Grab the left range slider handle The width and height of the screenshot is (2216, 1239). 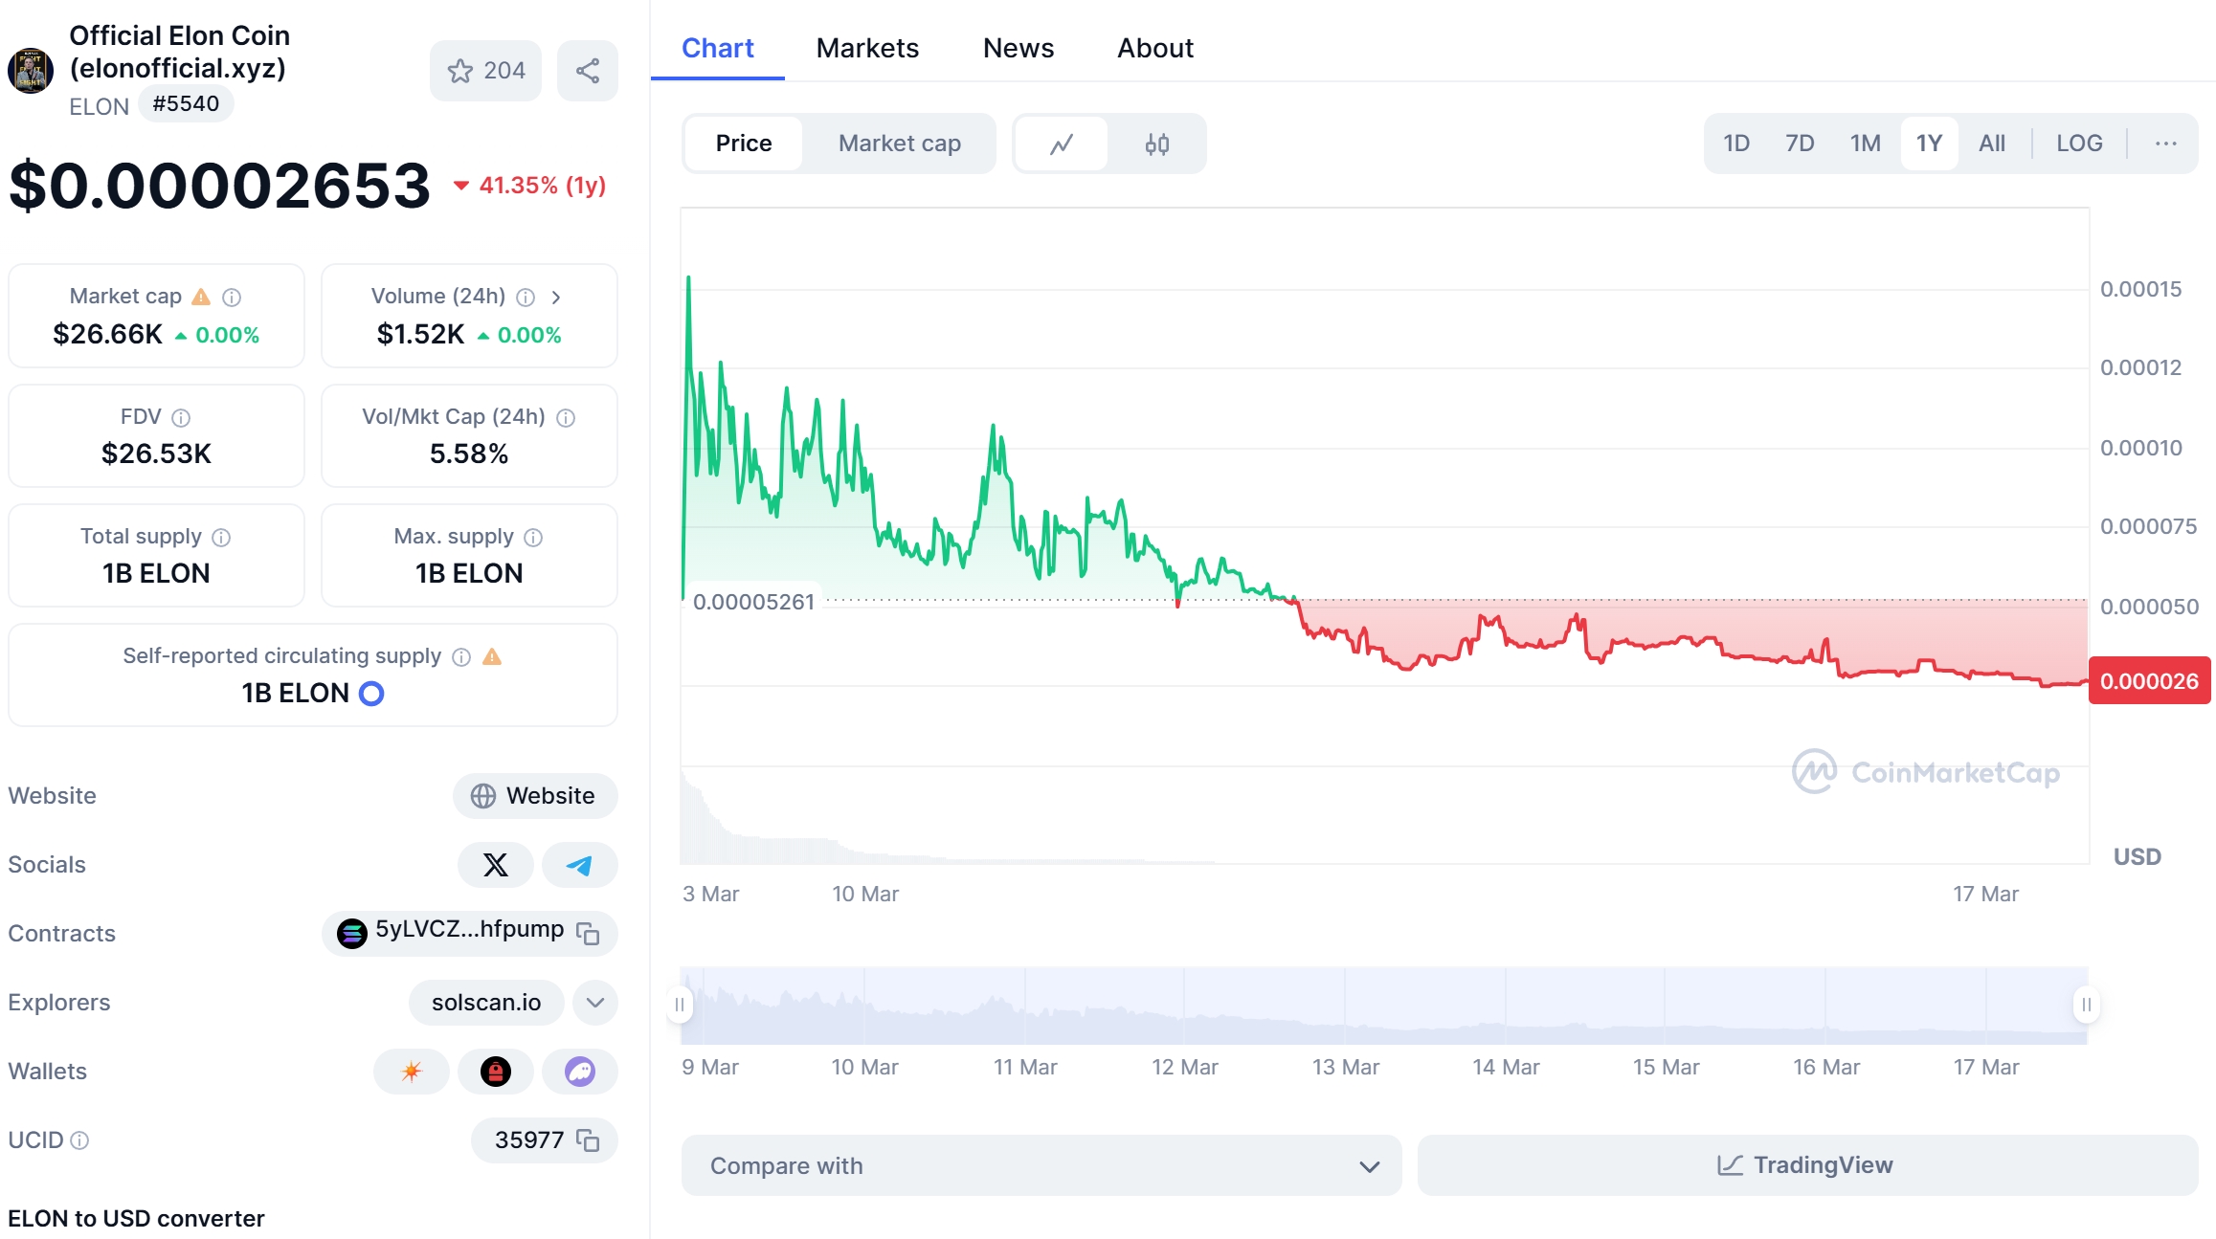(x=680, y=1005)
